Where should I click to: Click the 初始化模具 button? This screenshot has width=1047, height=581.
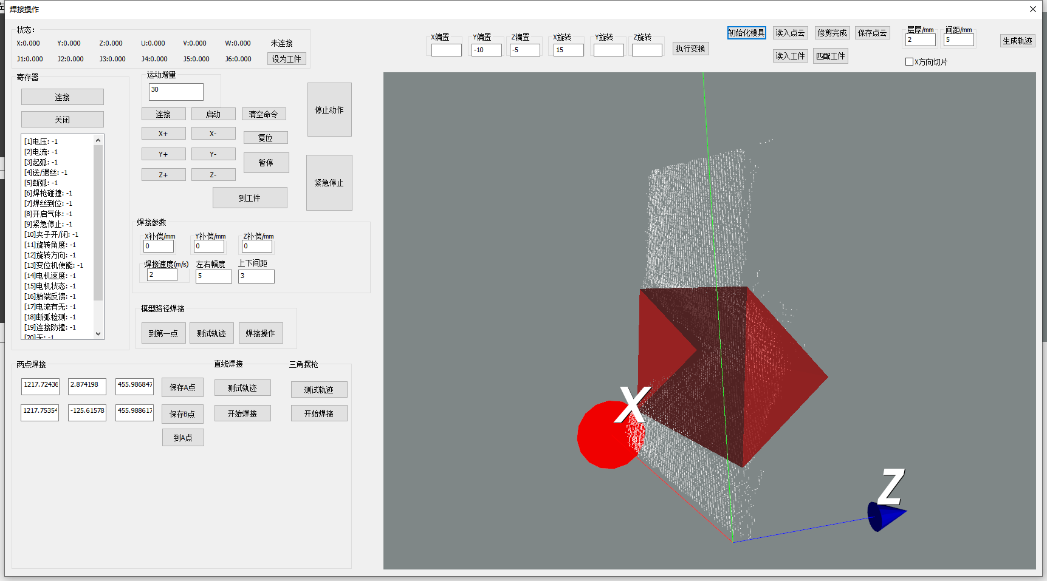(x=747, y=33)
